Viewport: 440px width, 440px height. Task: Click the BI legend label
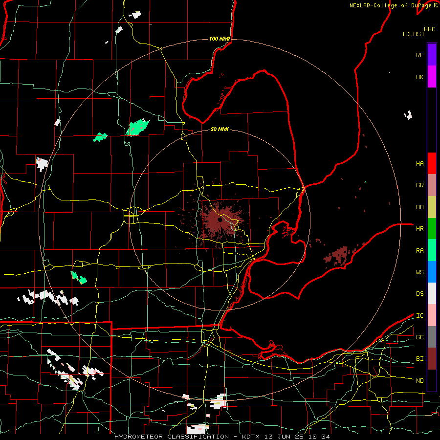point(419,359)
